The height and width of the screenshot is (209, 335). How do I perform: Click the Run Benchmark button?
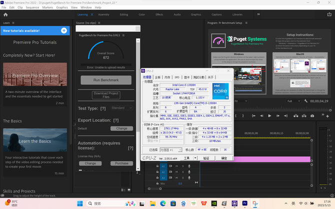106,80
